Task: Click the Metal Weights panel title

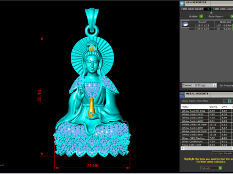Action: pyautogui.click(x=197, y=94)
